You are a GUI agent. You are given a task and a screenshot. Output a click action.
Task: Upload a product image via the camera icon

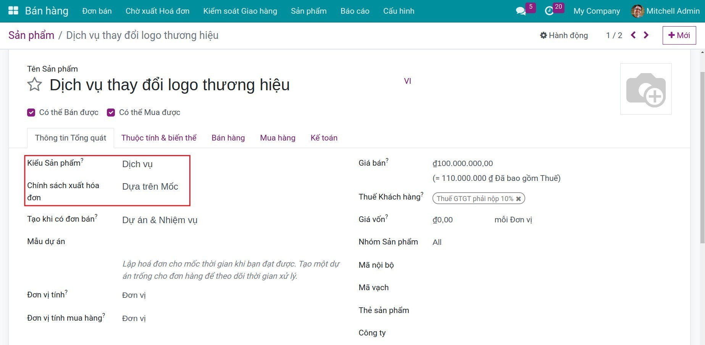[646, 89]
